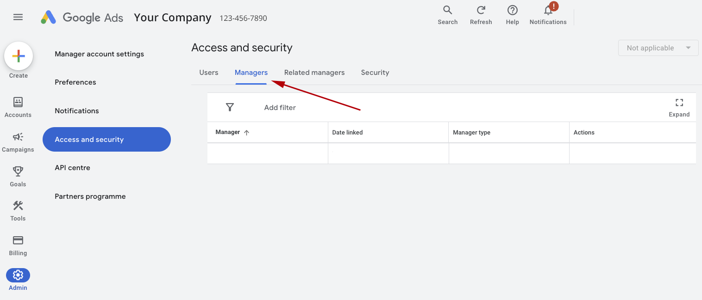
Task: Open Tools wrench icon
Action: pyautogui.click(x=18, y=206)
